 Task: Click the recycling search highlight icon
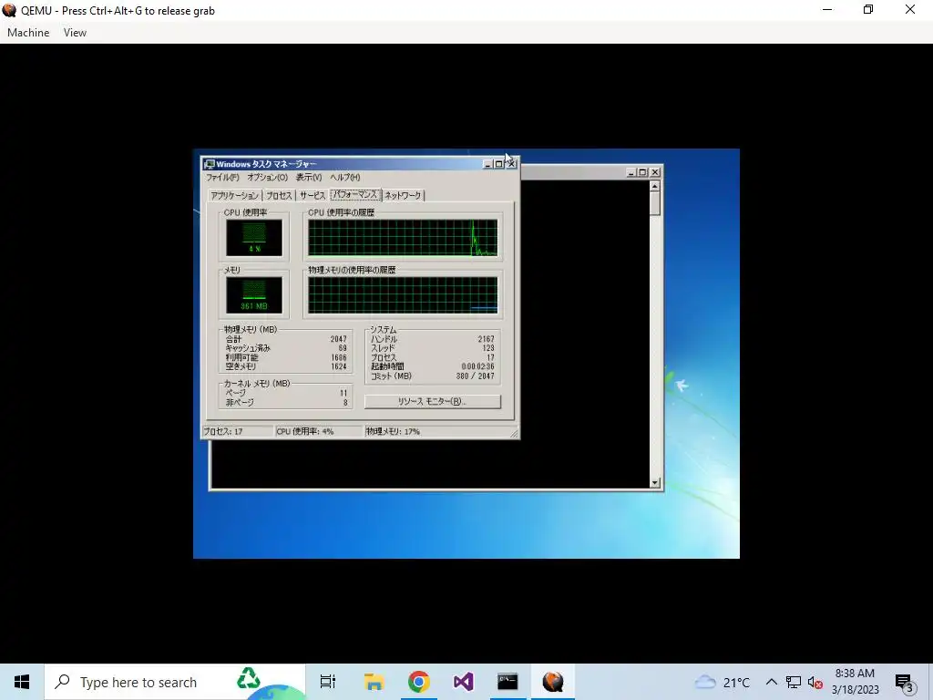pos(249,678)
